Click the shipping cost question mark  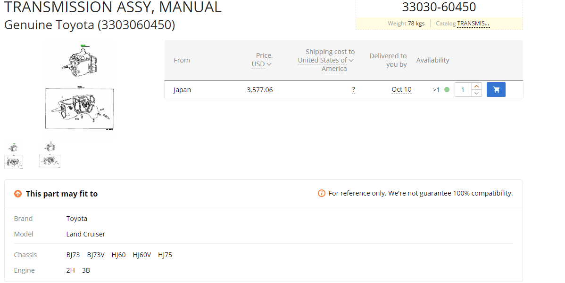point(353,90)
